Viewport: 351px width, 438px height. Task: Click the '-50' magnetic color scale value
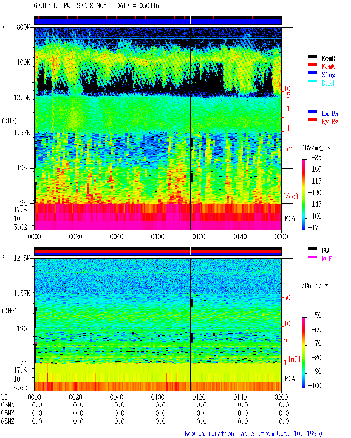316,315
